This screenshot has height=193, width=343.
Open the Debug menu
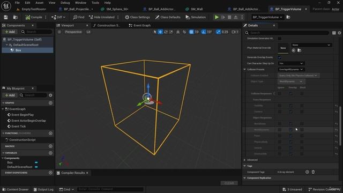(65, 3)
